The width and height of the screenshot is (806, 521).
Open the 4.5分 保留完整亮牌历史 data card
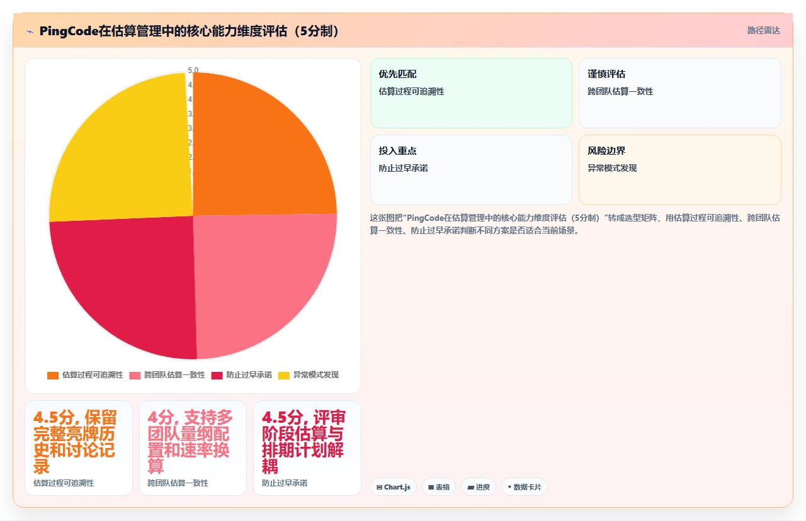[x=79, y=448]
